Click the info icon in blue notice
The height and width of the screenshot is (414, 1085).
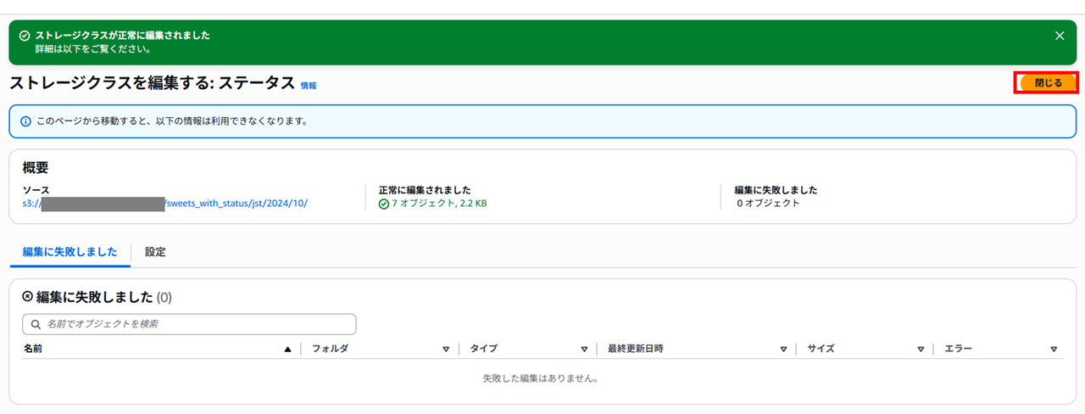(x=25, y=121)
